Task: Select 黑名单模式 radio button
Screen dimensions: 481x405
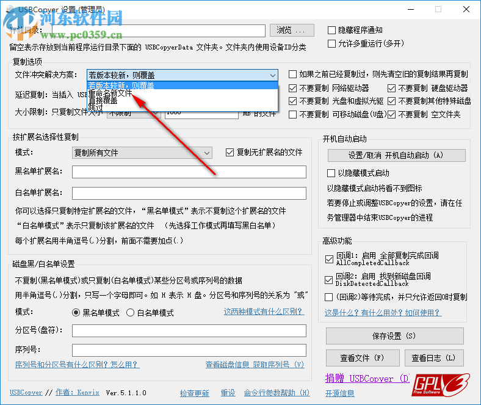Action: pos(76,313)
